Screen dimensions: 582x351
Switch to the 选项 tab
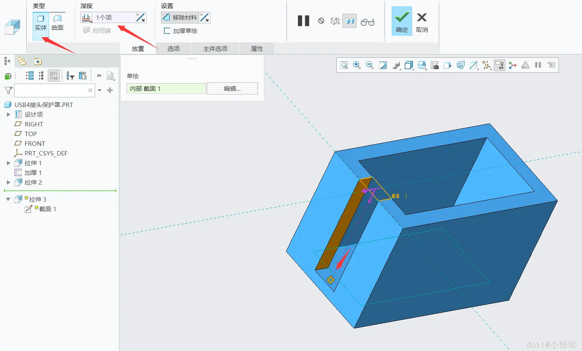point(174,48)
